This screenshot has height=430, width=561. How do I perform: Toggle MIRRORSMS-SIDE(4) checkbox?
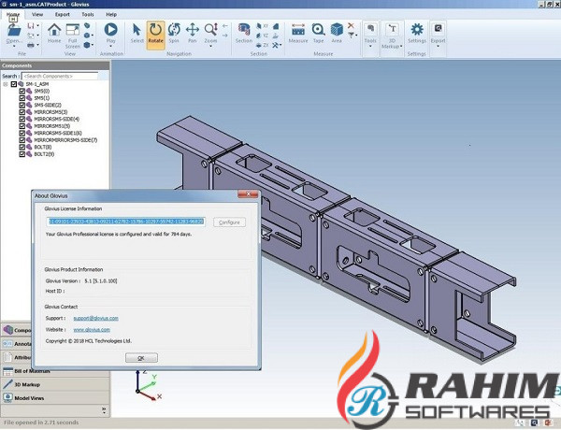[22, 119]
